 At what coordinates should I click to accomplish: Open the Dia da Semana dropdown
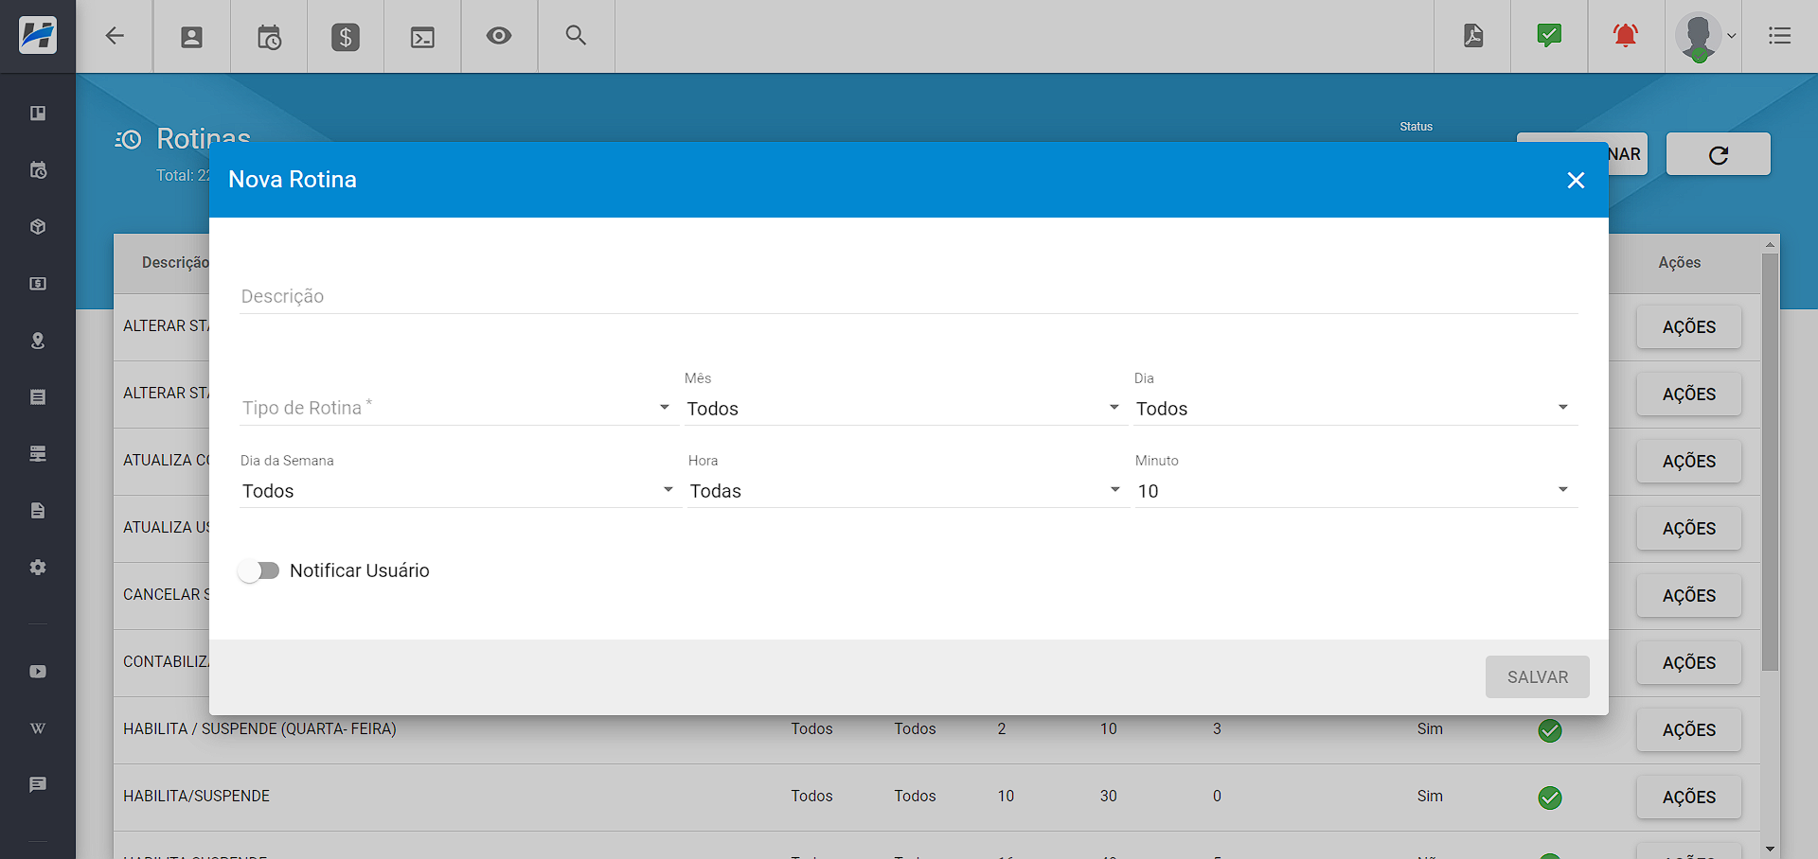pos(459,491)
